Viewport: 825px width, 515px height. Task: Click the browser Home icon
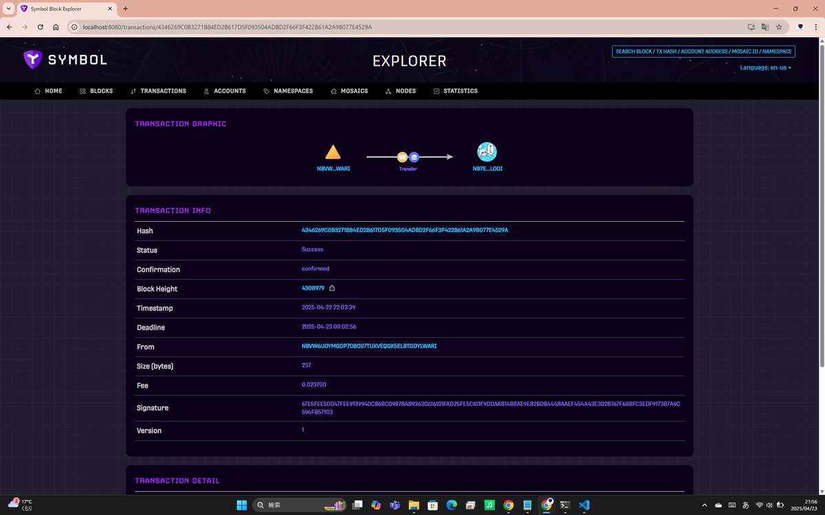click(56, 27)
